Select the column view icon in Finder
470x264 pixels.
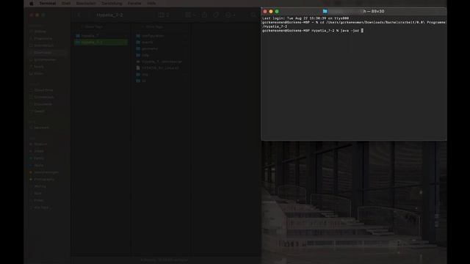coord(162,15)
